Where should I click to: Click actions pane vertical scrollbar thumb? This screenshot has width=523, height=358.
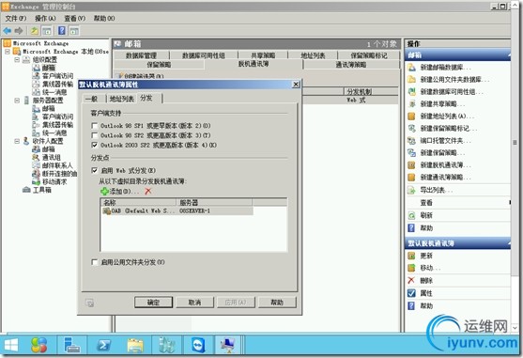[515, 143]
